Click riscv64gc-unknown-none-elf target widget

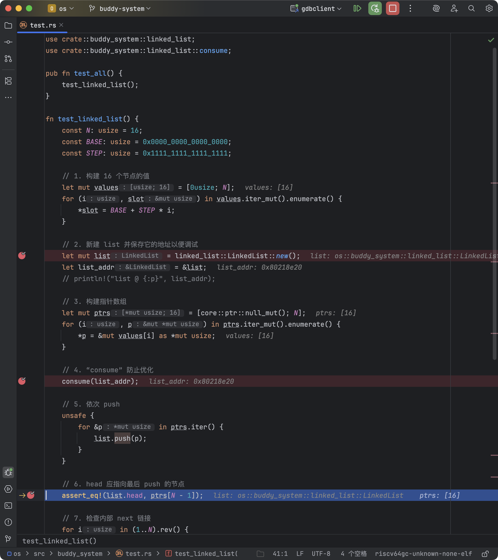click(424, 554)
